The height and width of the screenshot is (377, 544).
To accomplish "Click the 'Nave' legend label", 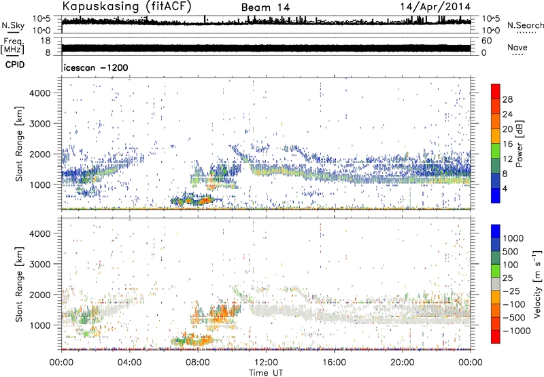I will coord(517,47).
